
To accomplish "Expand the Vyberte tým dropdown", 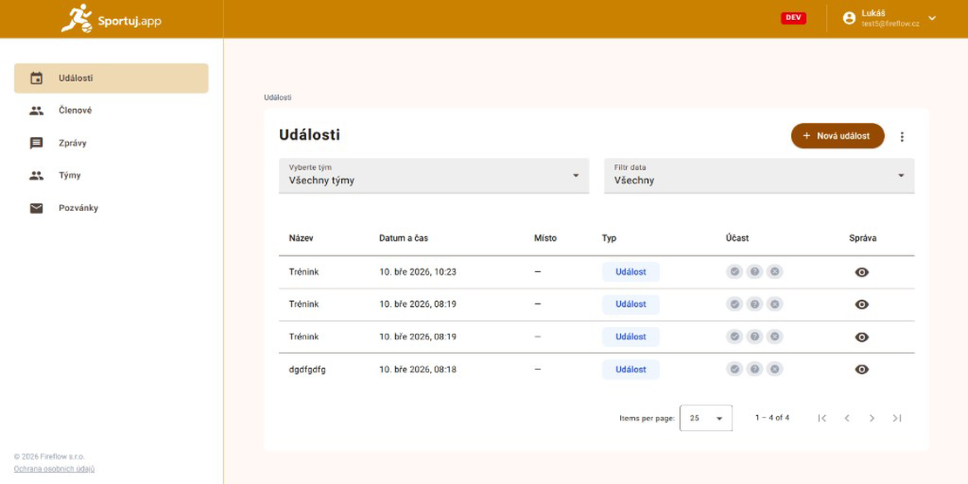I will tap(433, 175).
